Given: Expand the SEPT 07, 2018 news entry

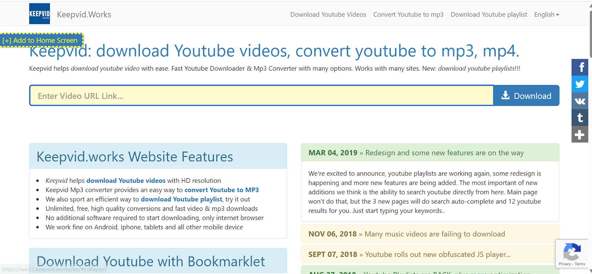Looking at the screenshot, I should (430, 254).
